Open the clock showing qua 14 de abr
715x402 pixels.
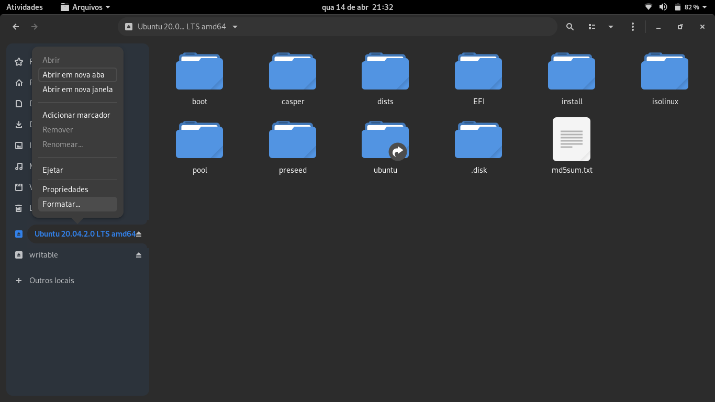pyautogui.click(x=357, y=7)
